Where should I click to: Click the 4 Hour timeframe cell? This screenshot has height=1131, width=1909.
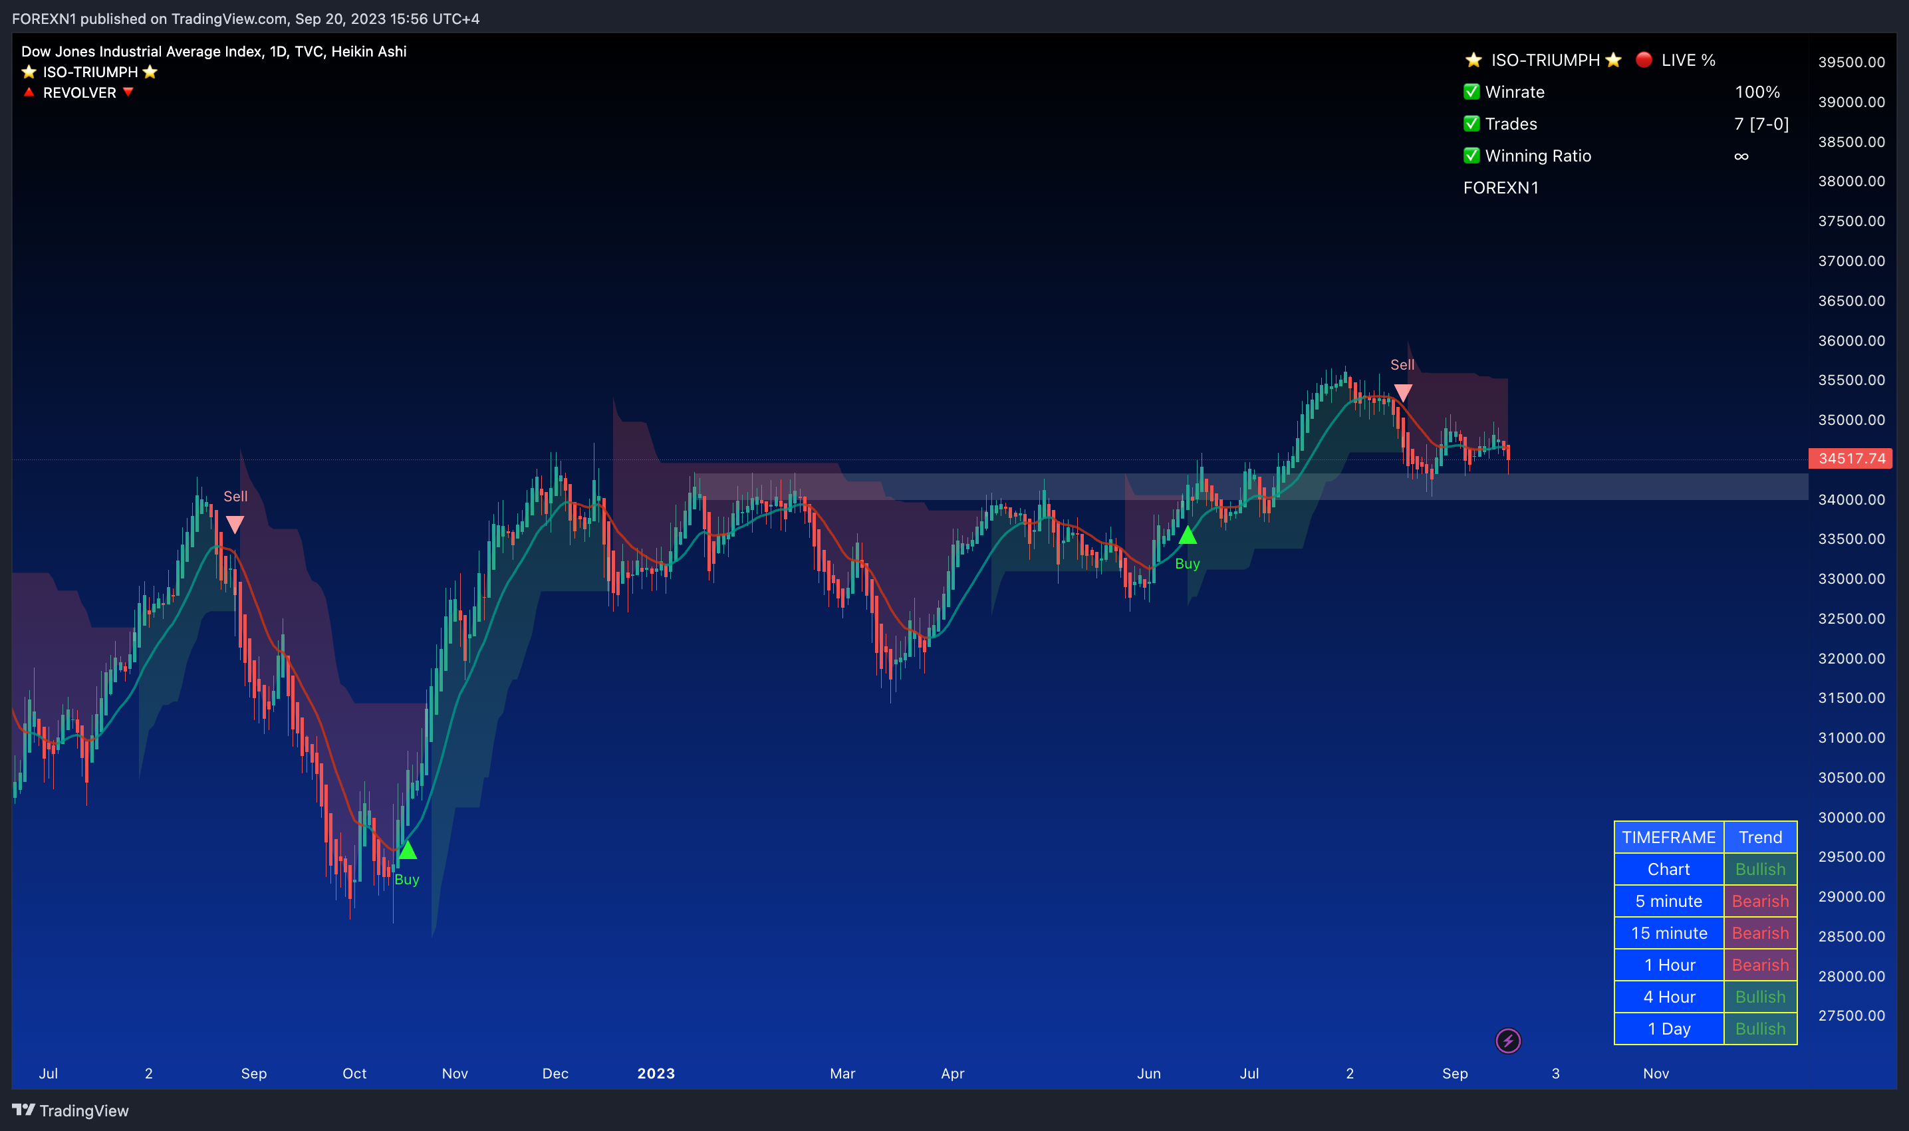pos(1669,997)
